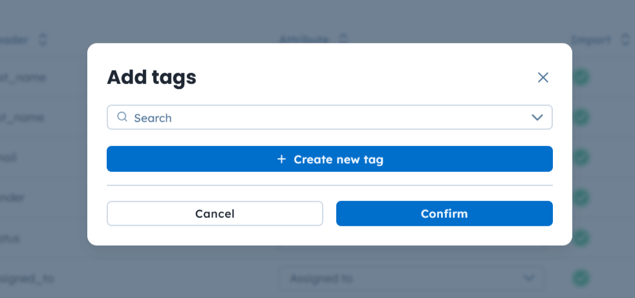Toggle the import checkmark for the assigned_to row
Viewport: 635px width, 298px height.
coord(582,278)
